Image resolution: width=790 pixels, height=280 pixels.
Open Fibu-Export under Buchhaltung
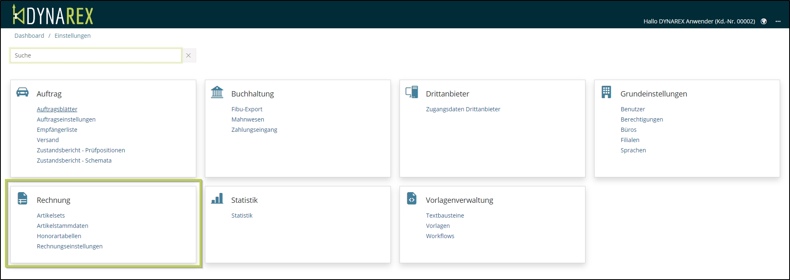(246, 109)
